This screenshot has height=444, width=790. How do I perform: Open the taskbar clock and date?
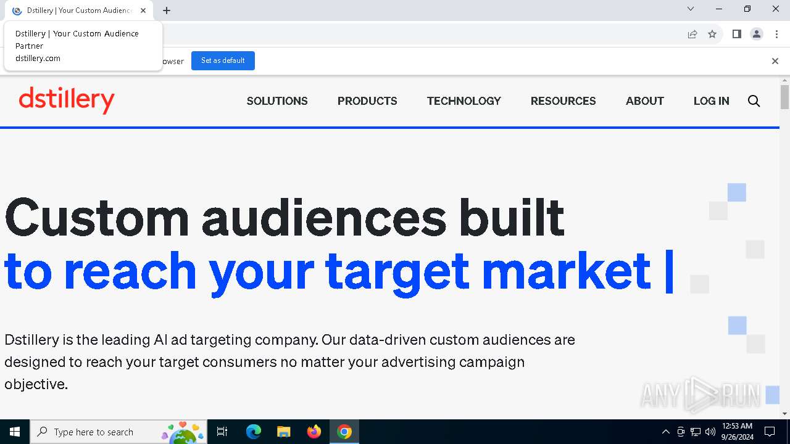point(737,432)
